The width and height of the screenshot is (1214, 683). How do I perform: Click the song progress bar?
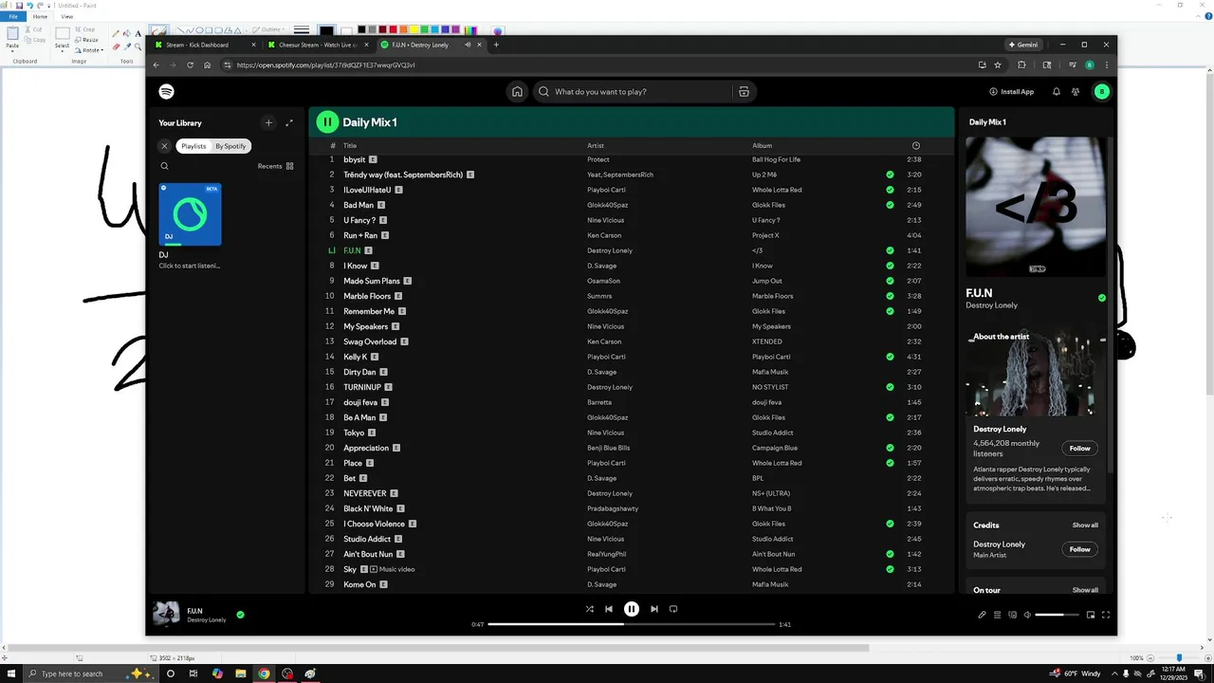point(632,624)
